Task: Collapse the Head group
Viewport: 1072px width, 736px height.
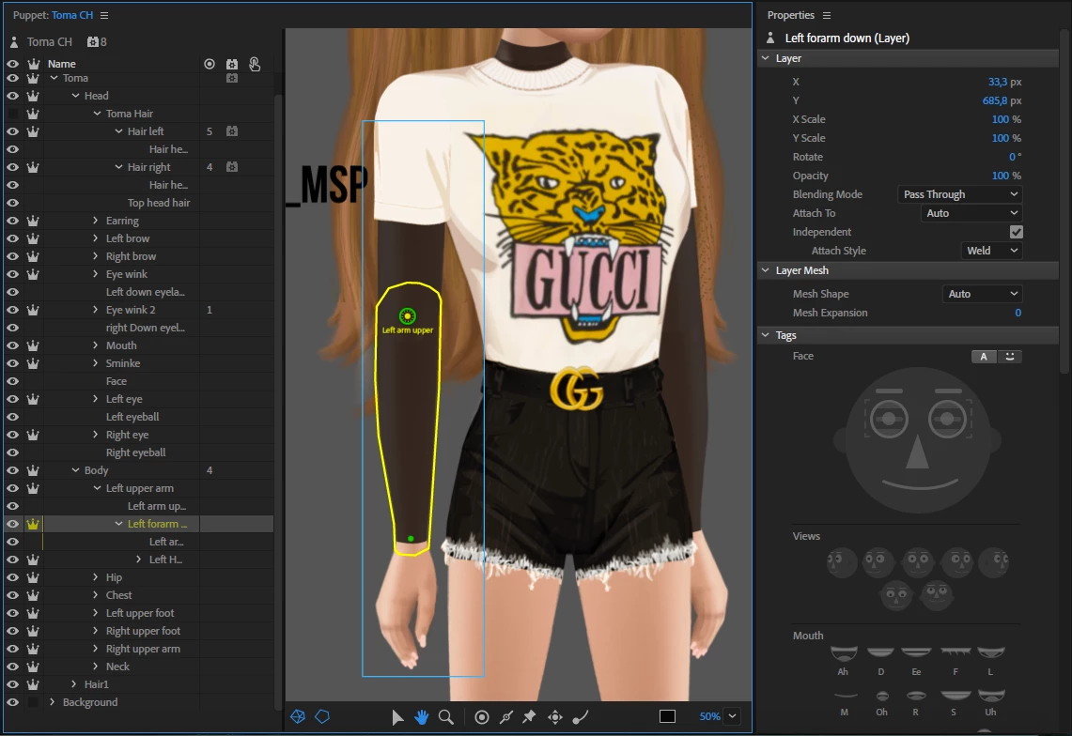Action: (75, 96)
